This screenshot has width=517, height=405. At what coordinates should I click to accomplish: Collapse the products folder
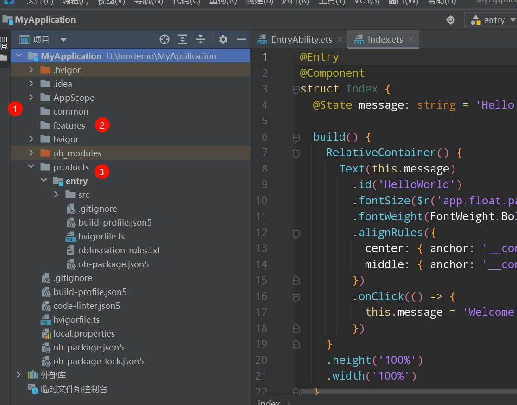31,167
